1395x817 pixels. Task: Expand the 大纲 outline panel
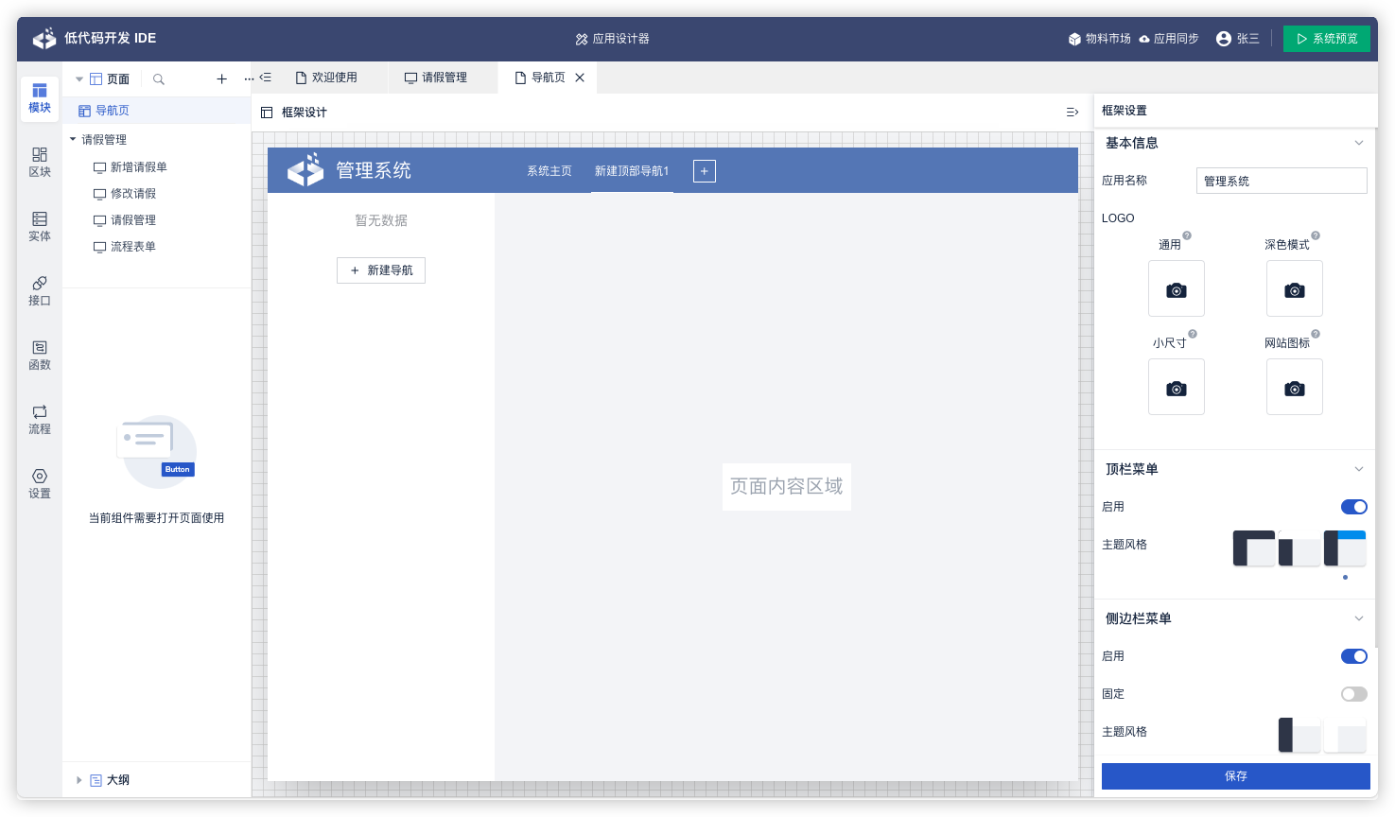coord(79,780)
